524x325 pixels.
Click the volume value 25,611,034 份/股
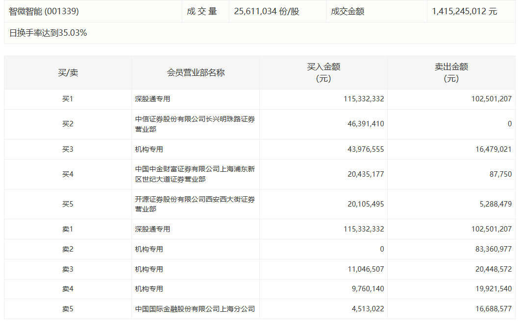[x=267, y=11]
